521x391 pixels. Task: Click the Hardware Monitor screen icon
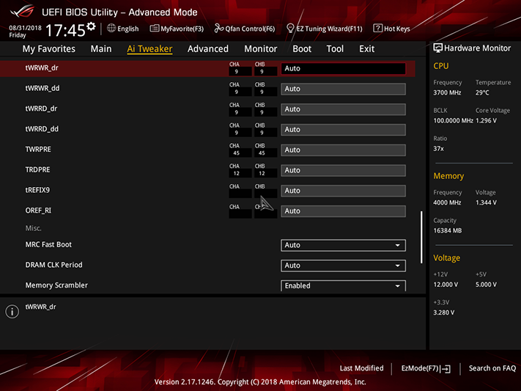[438, 48]
